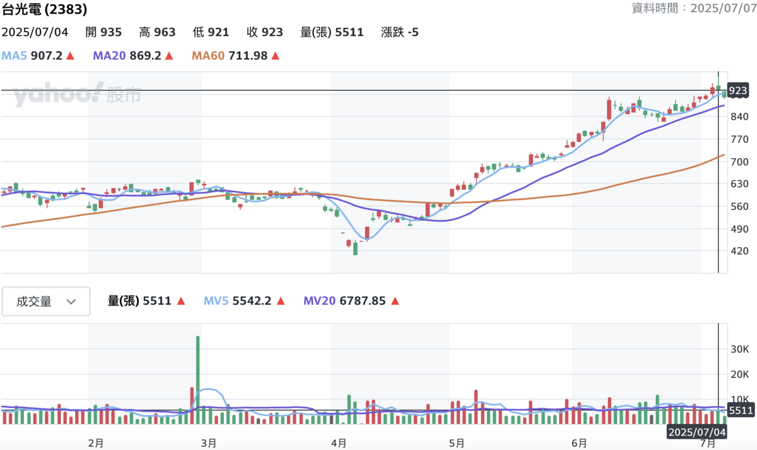The image size is (757, 450).
Task: Click the change value 漲跌 -5
Action: pyautogui.click(x=400, y=32)
